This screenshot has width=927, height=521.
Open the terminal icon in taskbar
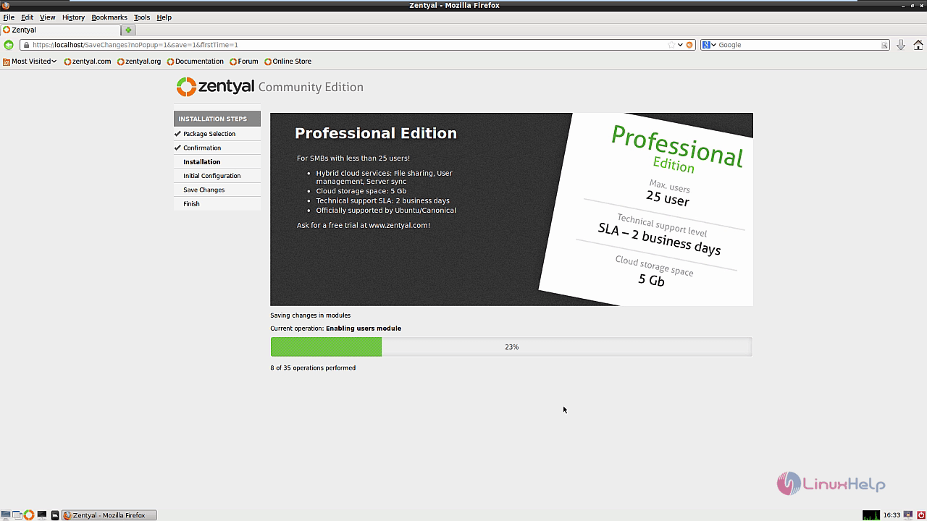pyautogui.click(x=42, y=515)
